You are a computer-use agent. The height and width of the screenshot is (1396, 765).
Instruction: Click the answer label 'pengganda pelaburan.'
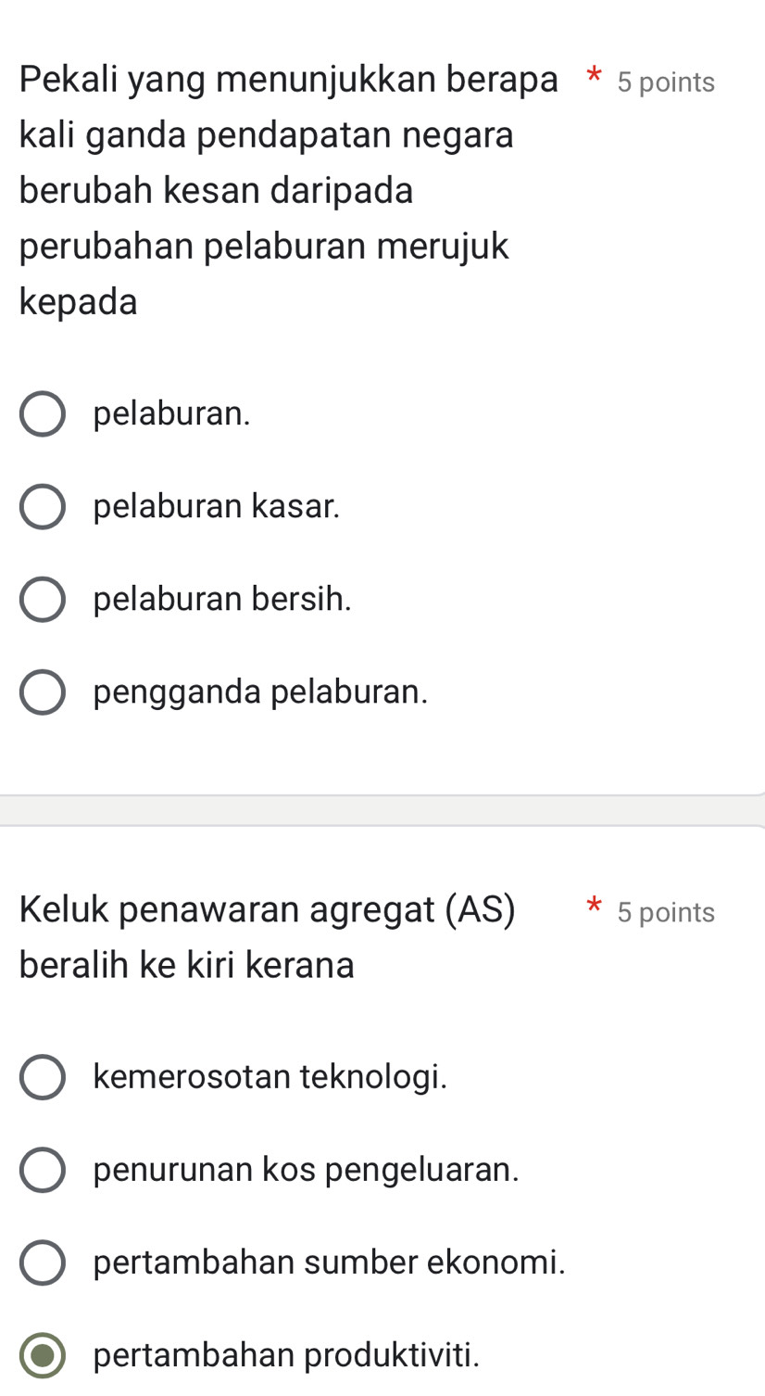tap(261, 692)
